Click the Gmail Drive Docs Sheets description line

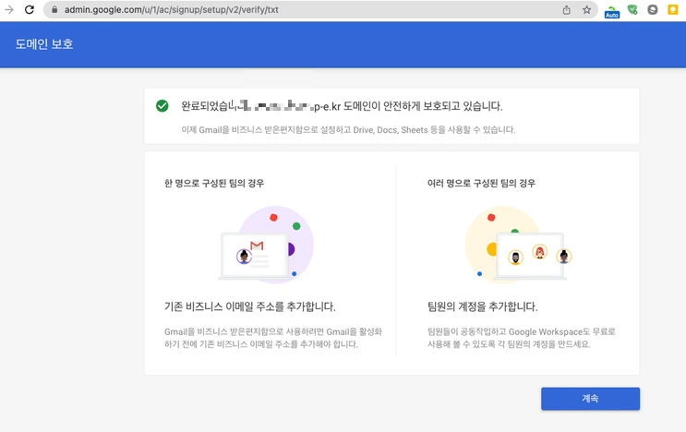[x=348, y=130]
